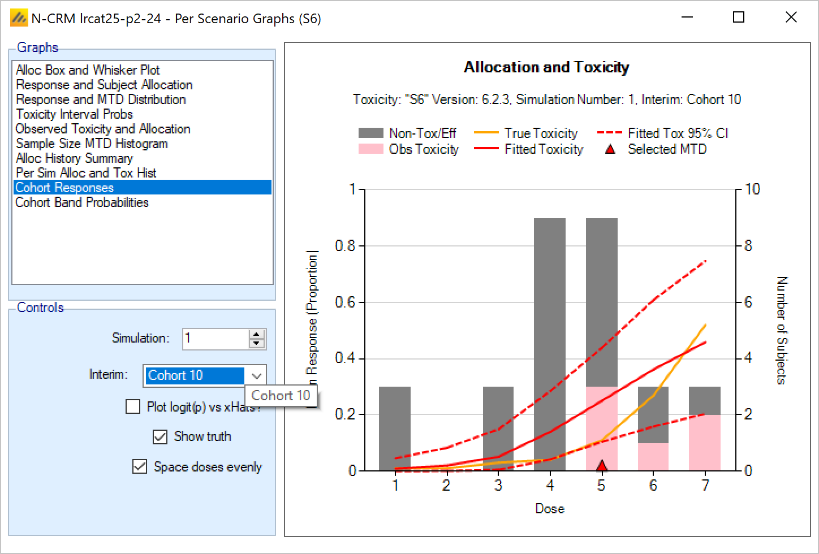Select Sample Size MTD Histogram
The width and height of the screenshot is (819, 554).
pyautogui.click(x=92, y=144)
